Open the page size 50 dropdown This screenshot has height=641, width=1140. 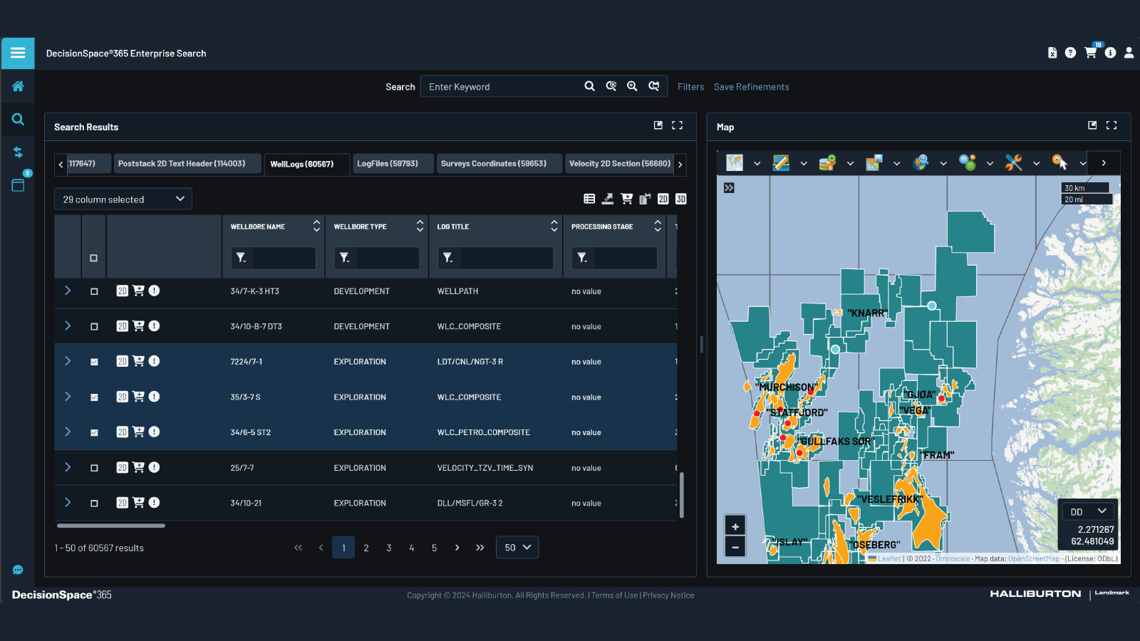517,547
